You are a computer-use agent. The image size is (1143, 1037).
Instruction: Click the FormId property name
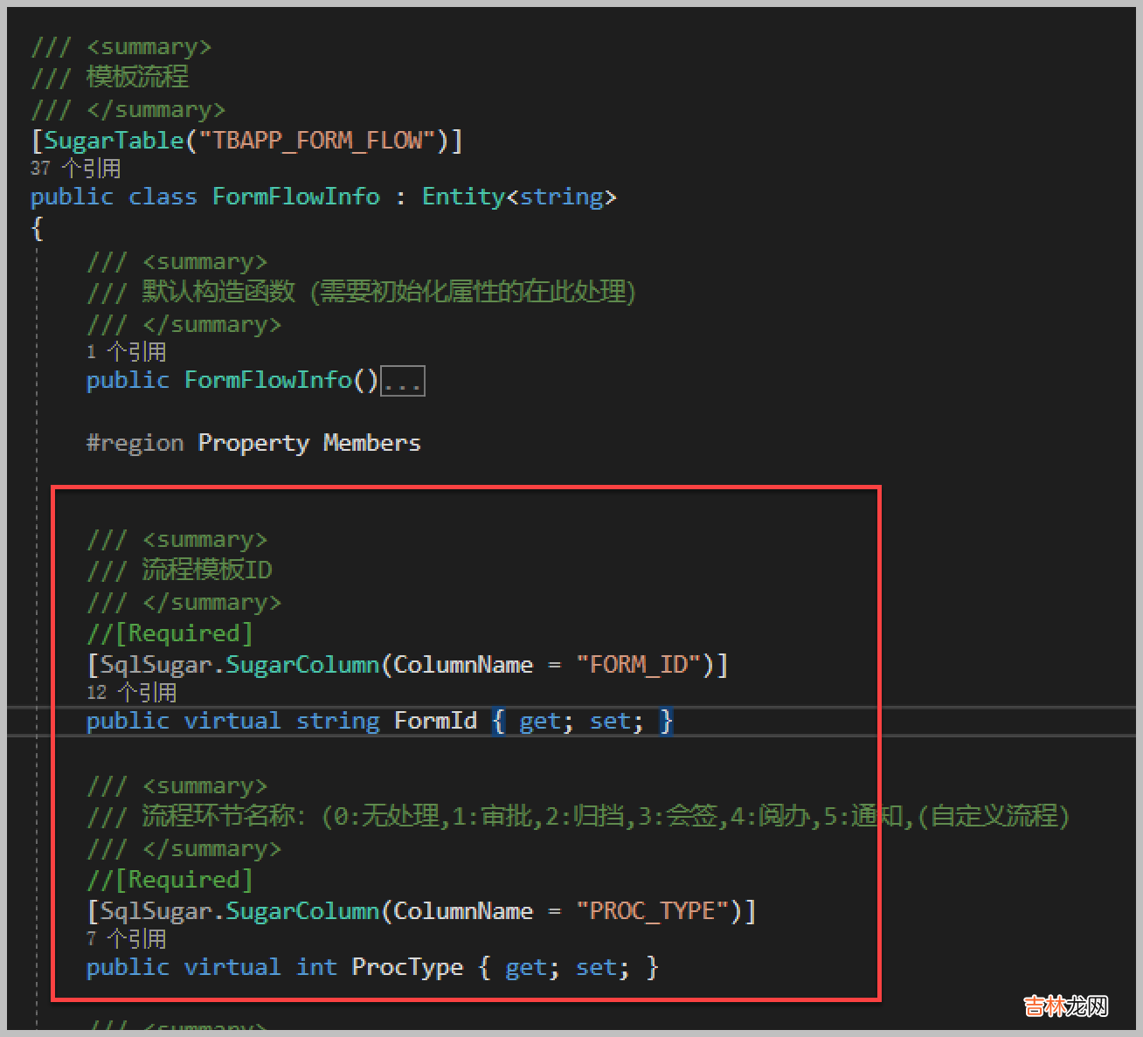click(x=435, y=721)
